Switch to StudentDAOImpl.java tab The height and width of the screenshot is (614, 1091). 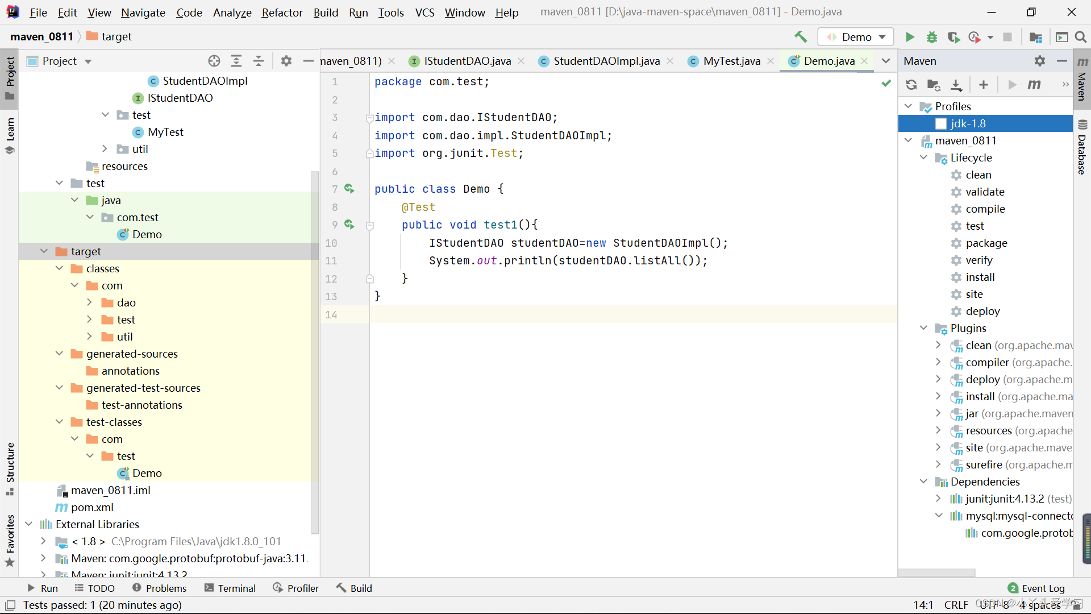click(606, 61)
